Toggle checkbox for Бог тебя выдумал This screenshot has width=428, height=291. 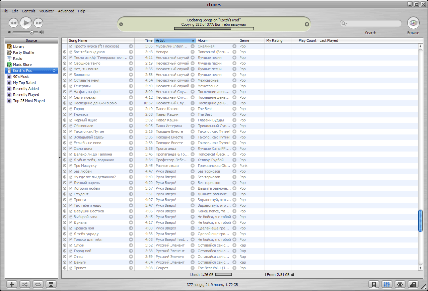coord(71,52)
